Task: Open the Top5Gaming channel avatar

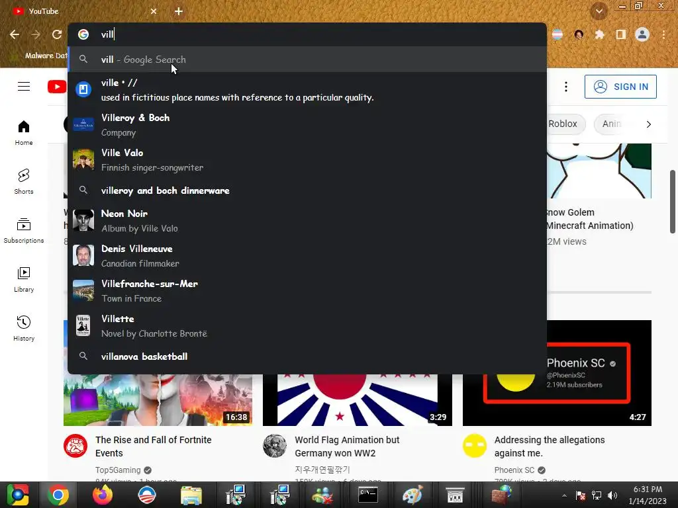Action: coord(75,446)
